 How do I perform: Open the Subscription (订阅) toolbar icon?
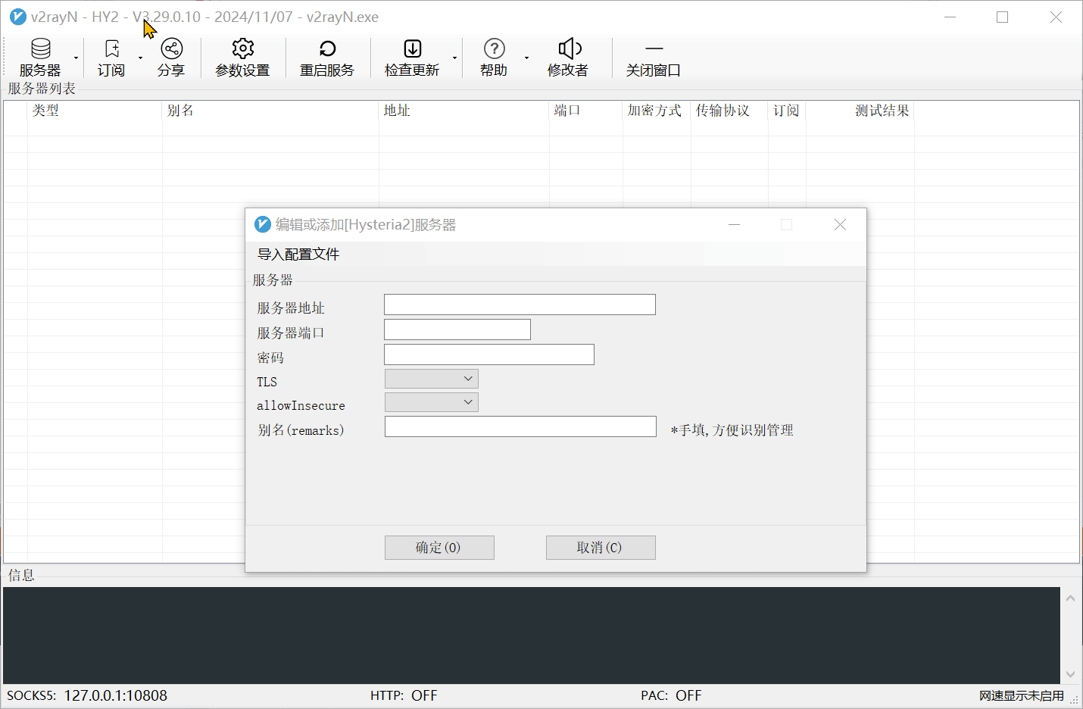[x=111, y=49]
